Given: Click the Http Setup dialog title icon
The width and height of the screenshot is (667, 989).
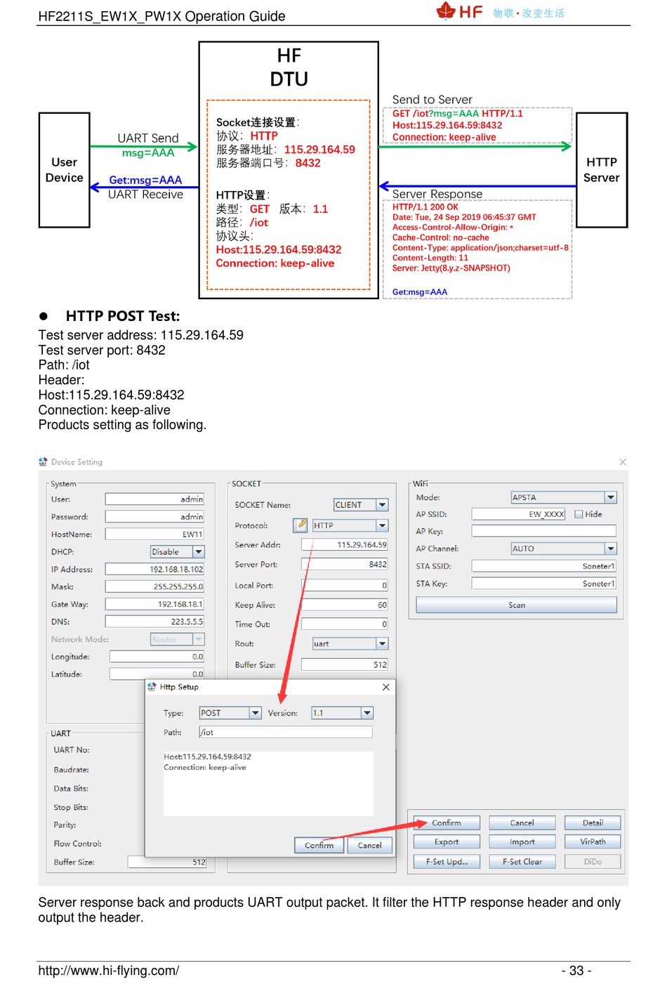Looking at the screenshot, I should (152, 687).
